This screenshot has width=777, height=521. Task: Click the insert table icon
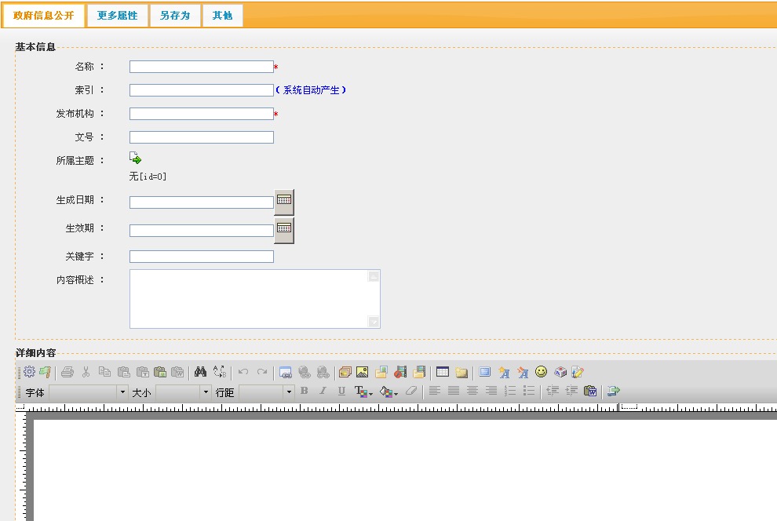pos(443,372)
